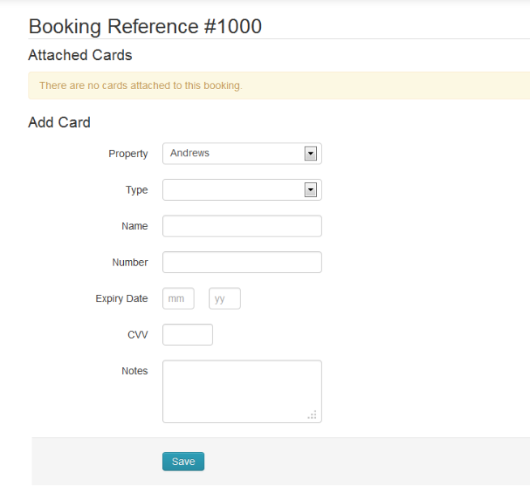Screen dimensions: 530x486
Task: Click the expiry year (yy) field
Action: click(x=224, y=299)
